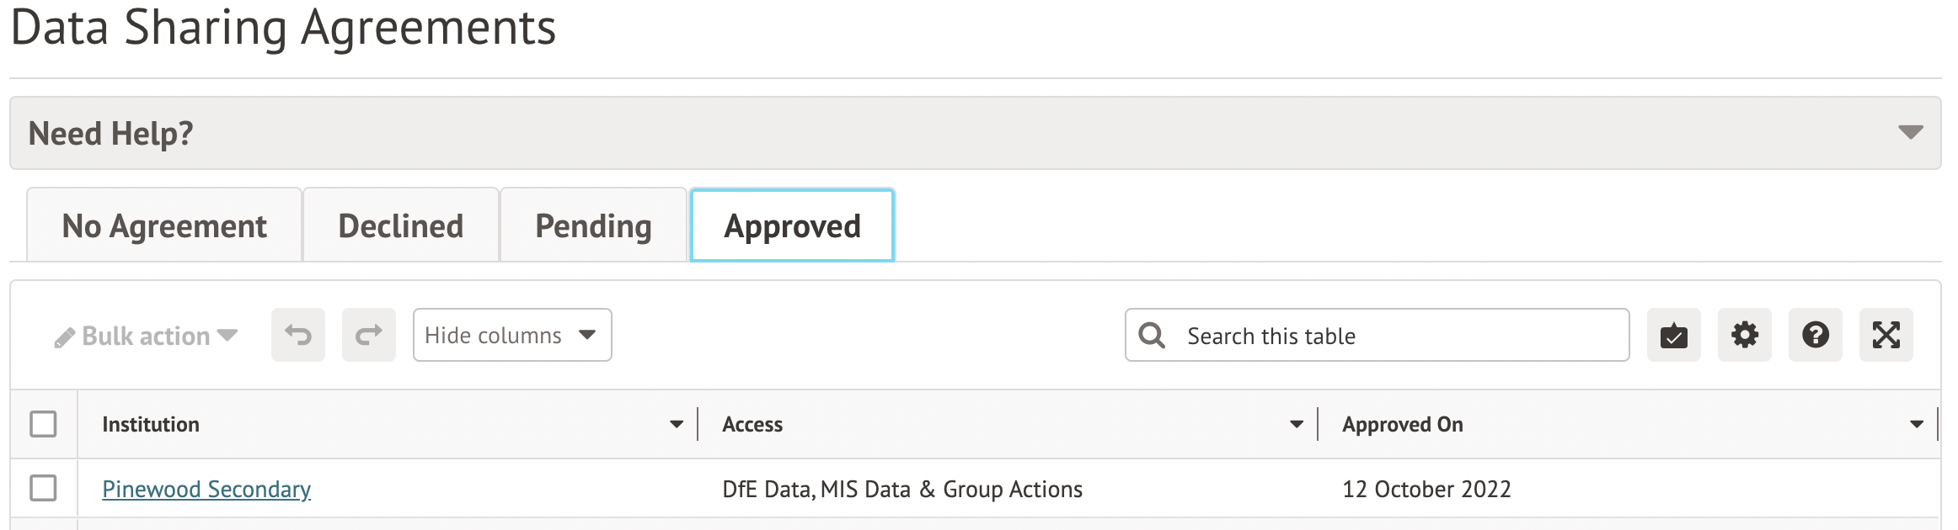Select the No Agreement tab
Screen dimensions: 1958x530
164,225
